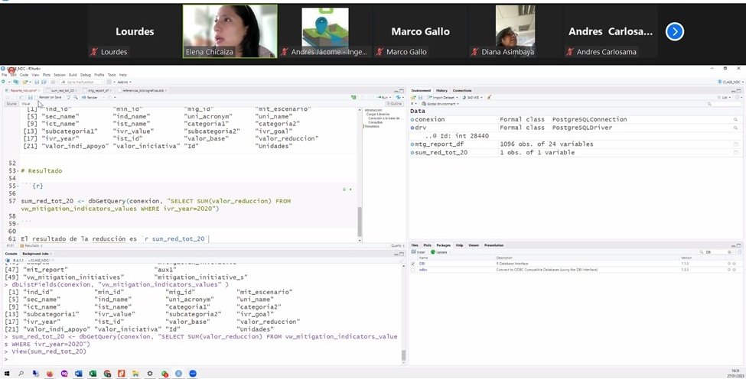Open the List view dropdown in Environment
746x379 pixels.
pyautogui.click(x=725, y=97)
